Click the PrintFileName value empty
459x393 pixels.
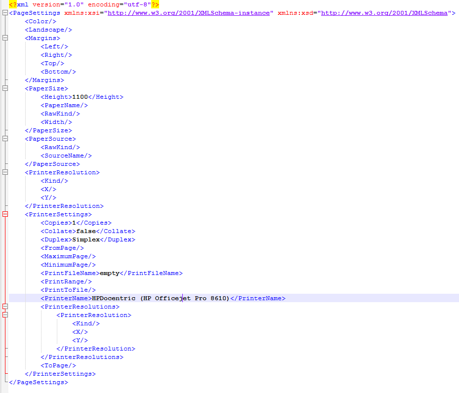point(110,274)
